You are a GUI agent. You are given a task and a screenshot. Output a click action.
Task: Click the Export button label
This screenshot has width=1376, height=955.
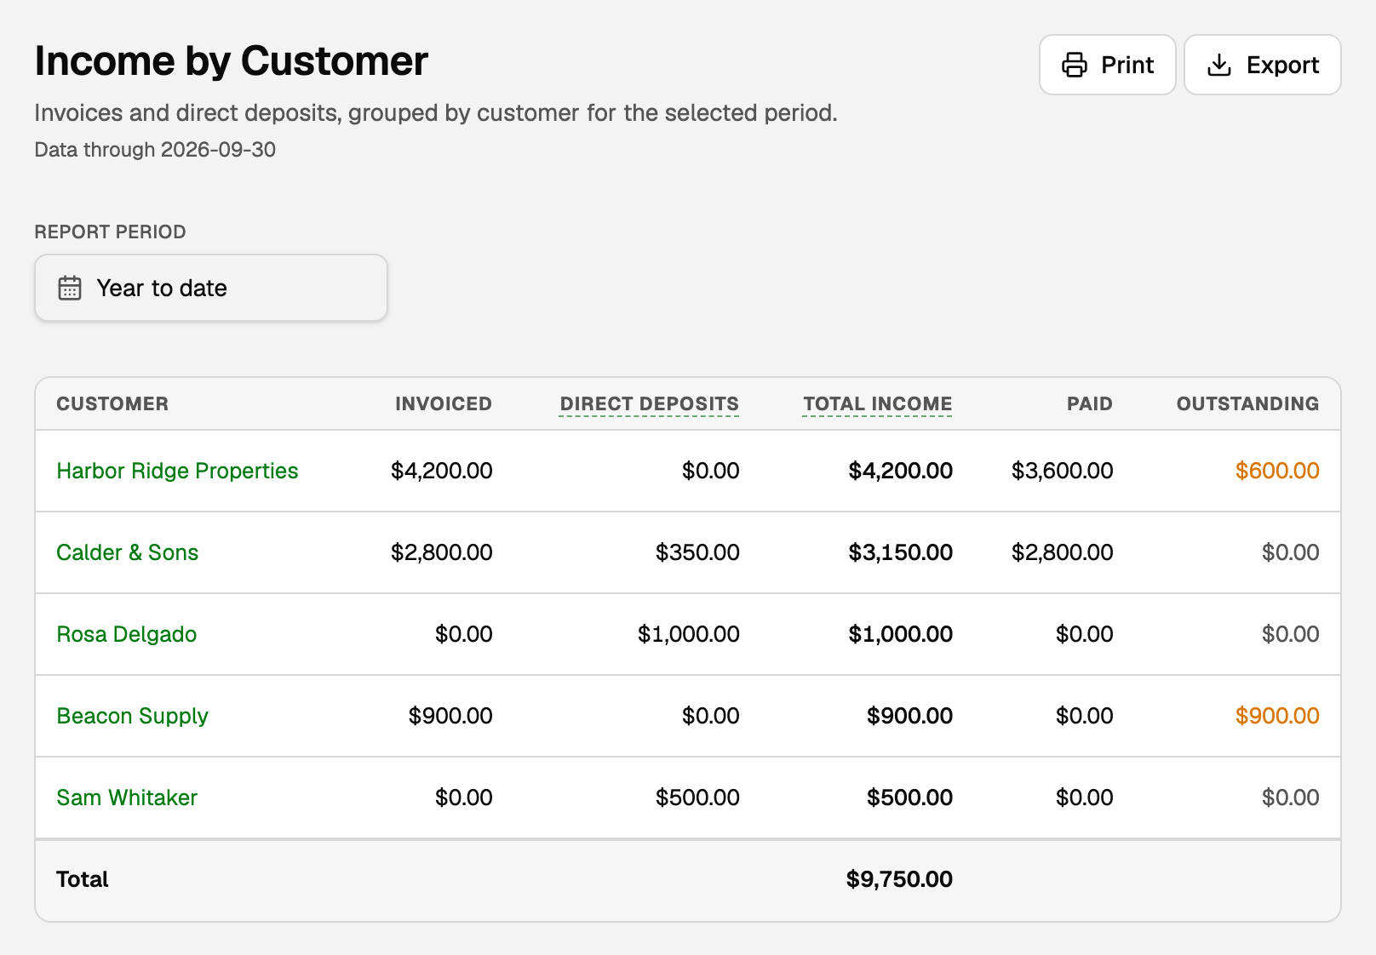(x=1282, y=65)
